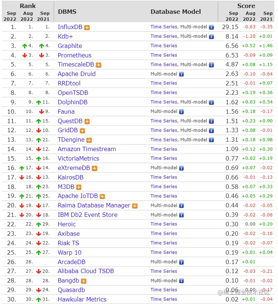Visit the OpenTSDB link
Image resolution: width=278 pixels, height=304 pixels.
[x=73, y=93]
